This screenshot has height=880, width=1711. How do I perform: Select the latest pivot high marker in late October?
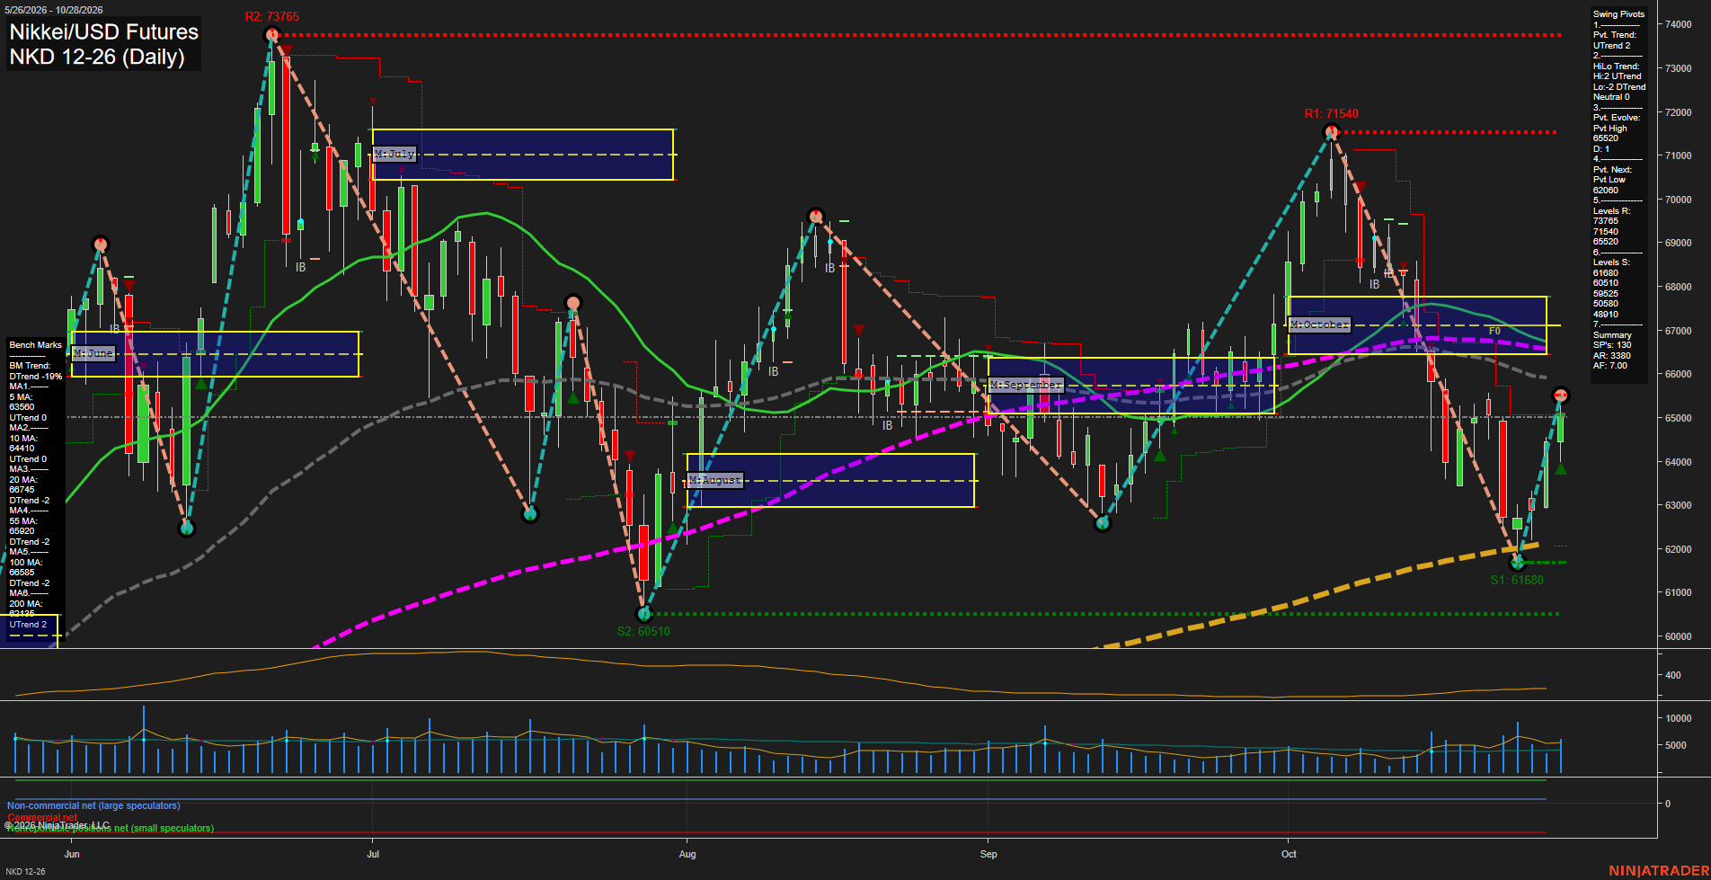[1561, 396]
